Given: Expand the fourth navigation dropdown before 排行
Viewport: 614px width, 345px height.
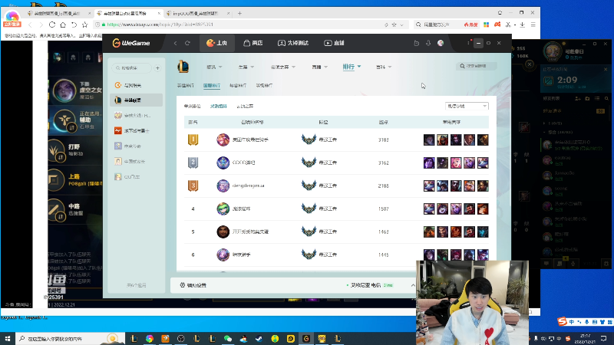Looking at the screenshot, I should coord(319,67).
